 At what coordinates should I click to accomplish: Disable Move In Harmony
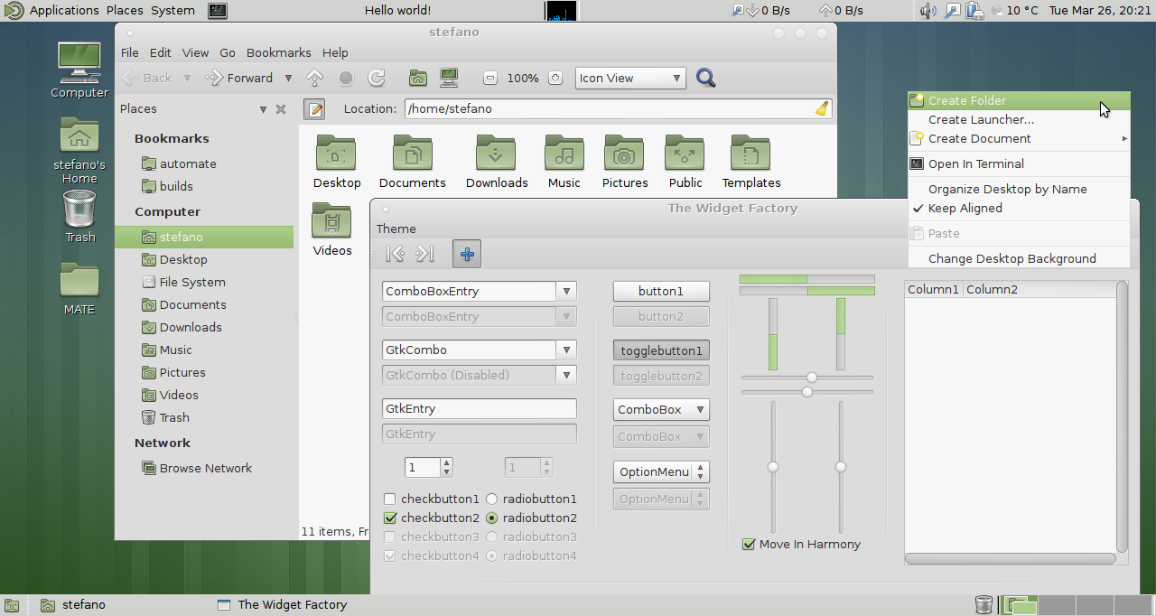pyautogui.click(x=748, y=544)
